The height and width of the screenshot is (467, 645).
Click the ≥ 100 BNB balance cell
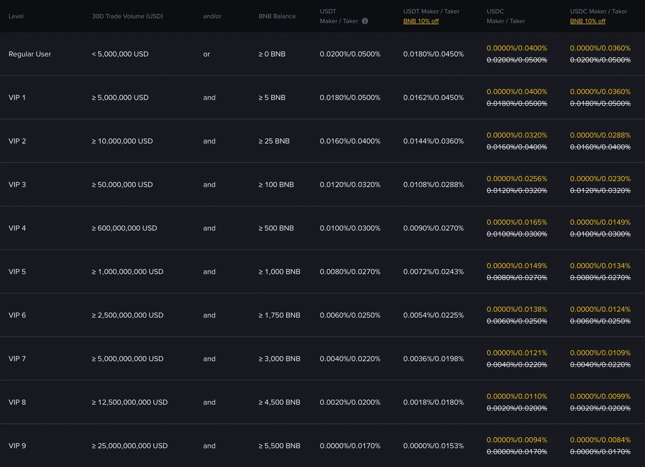pos(276,185)
